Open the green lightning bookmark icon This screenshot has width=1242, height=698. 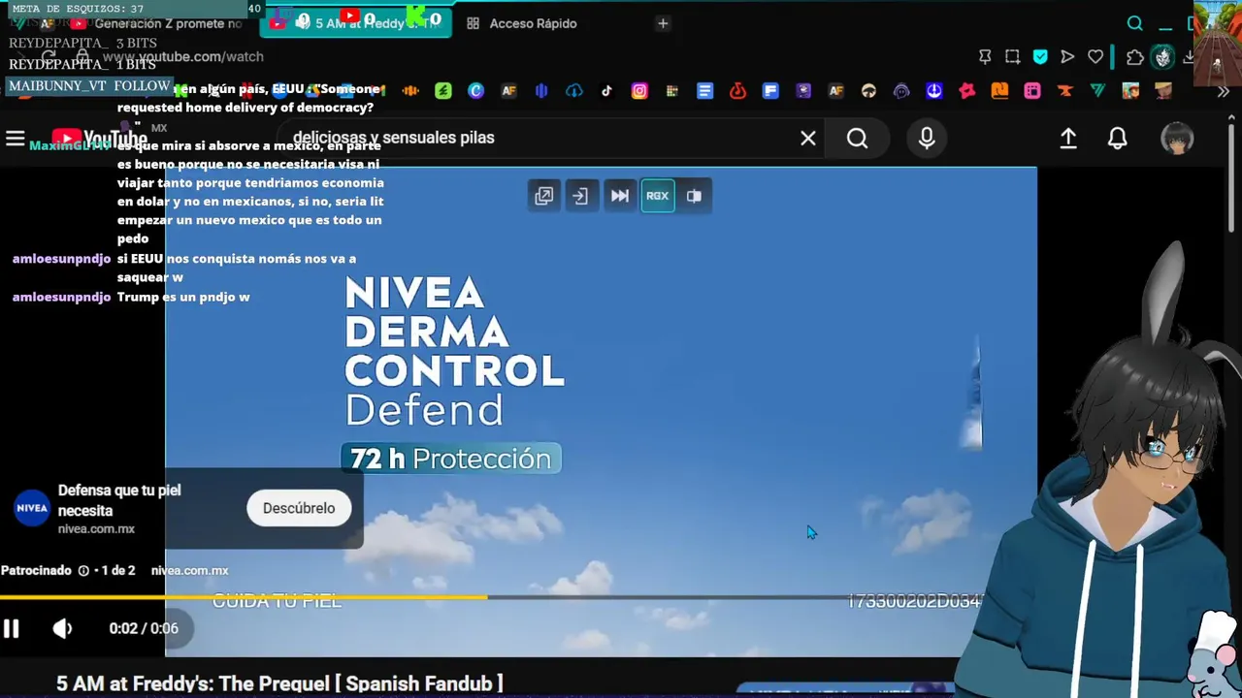coord(442,91)
